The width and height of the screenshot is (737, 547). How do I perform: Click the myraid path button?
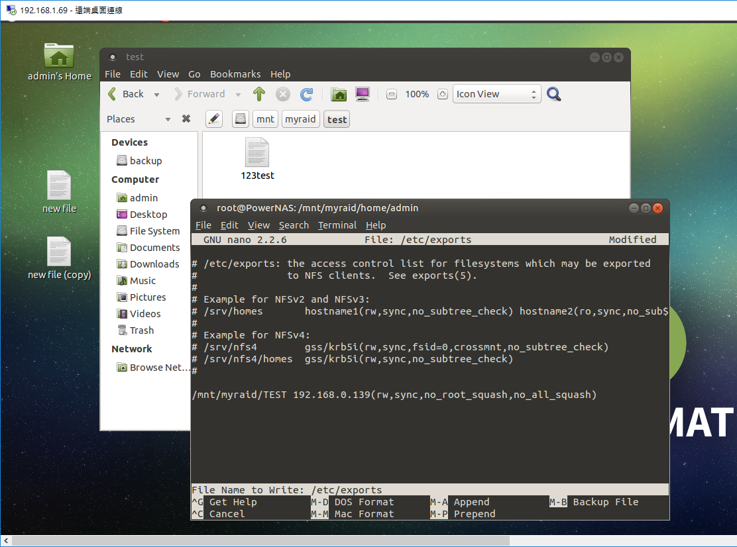tap(300, 119)
